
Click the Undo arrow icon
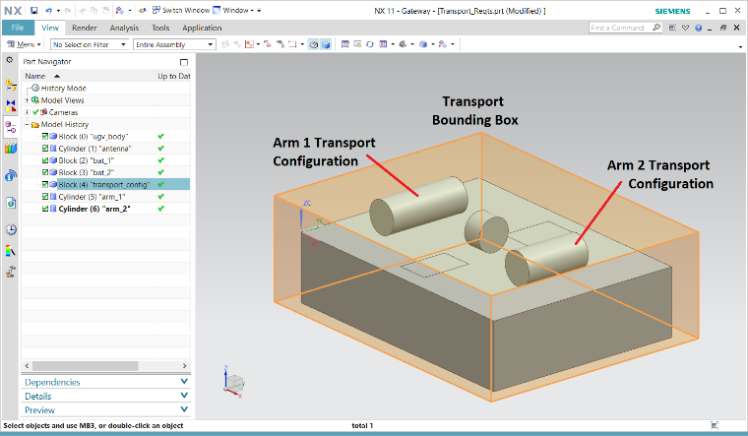pyautogui.click(x=48, y=10)
